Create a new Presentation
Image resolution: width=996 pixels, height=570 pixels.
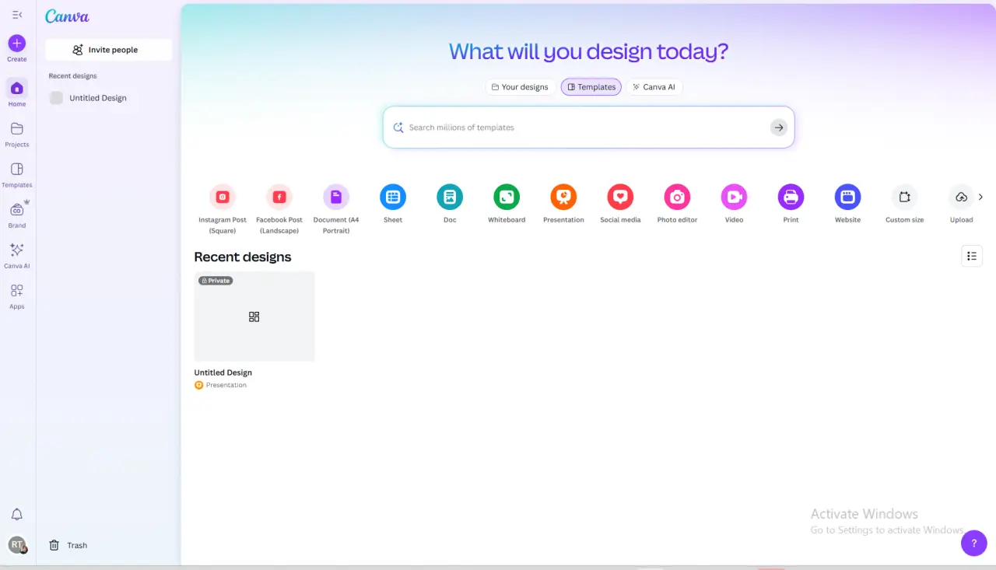(x=563, y=203)
